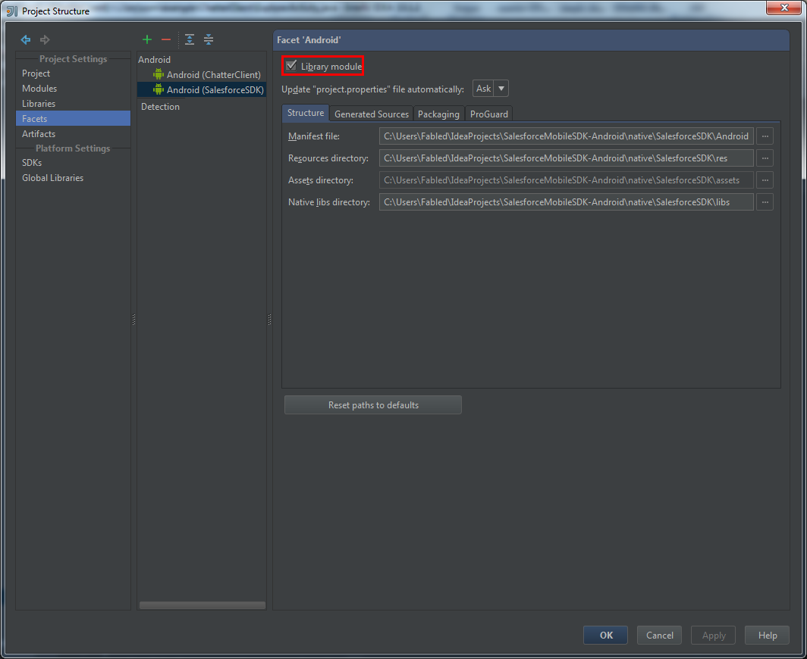This screenshot has height=659, width=807.
Task: Confirm with the OK button
Action: click(x=606, y=636)
